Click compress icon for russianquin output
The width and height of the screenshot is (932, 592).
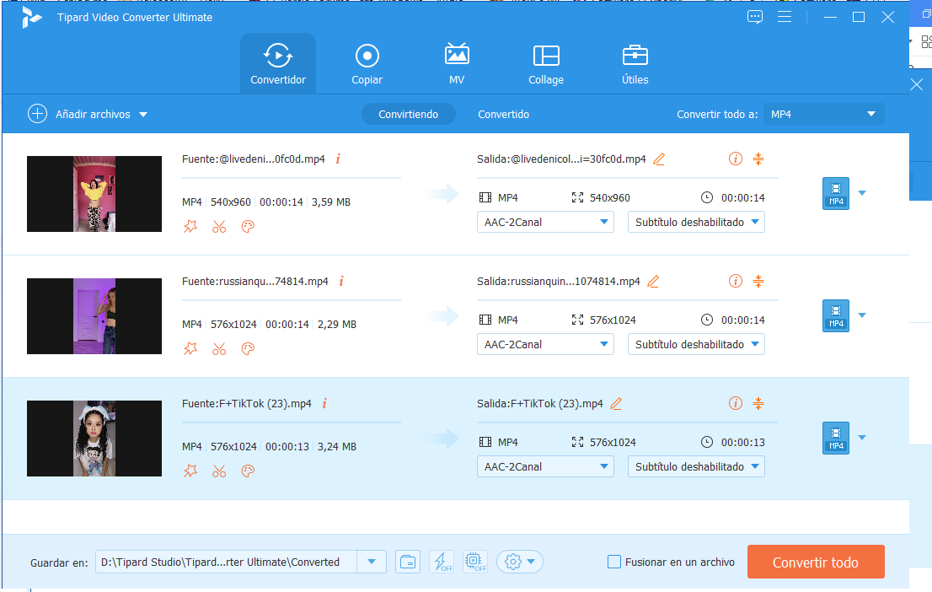(758, 282)
